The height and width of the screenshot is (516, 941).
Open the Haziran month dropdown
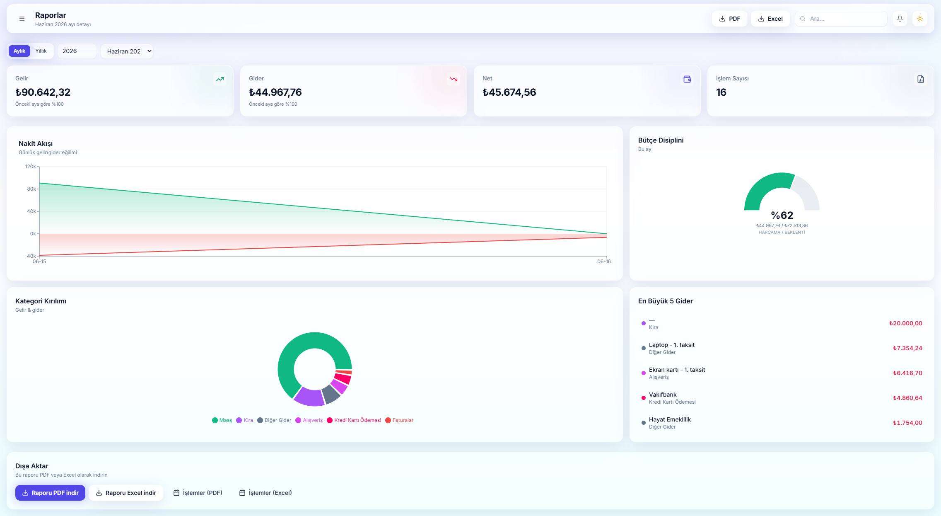(127, 51)
